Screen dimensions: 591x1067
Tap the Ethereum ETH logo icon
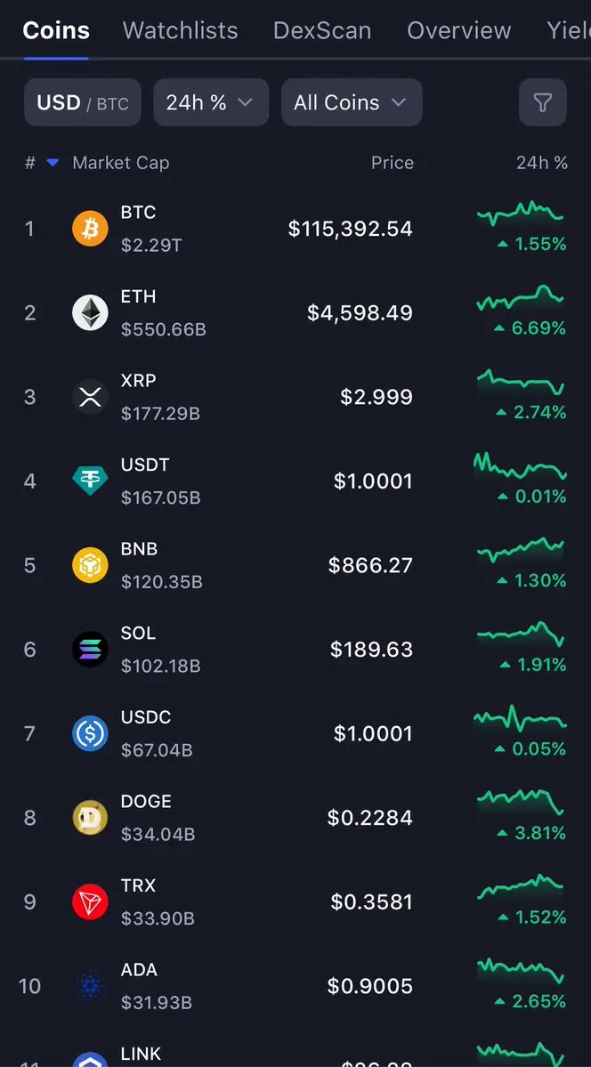point(90,312)
